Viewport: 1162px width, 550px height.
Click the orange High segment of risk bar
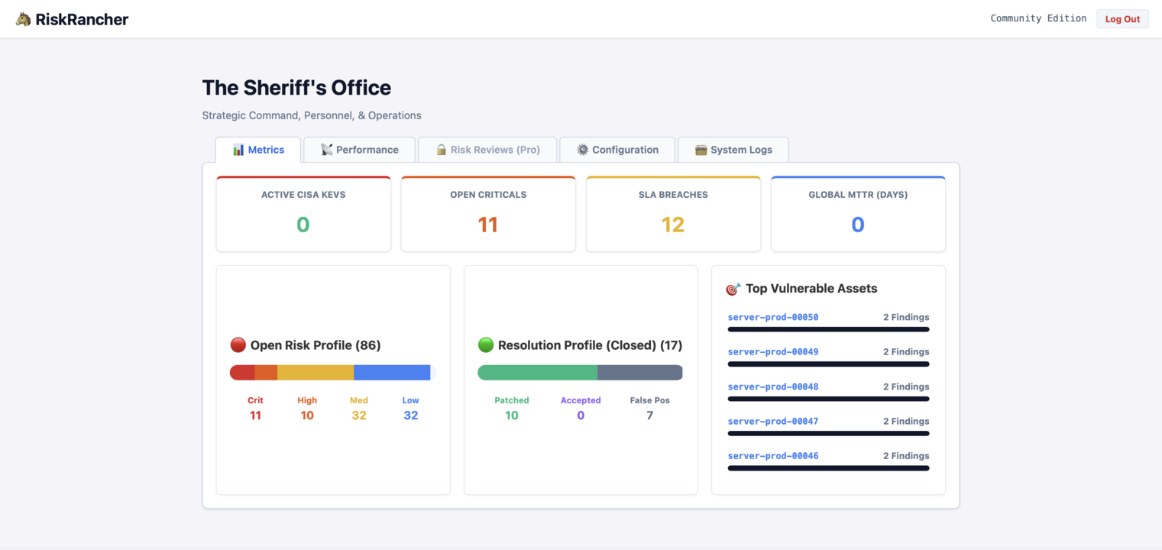(x=266, y=373)
